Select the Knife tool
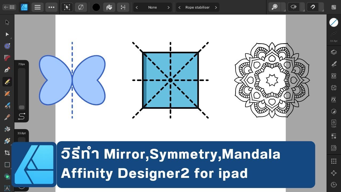 [7, 117]
